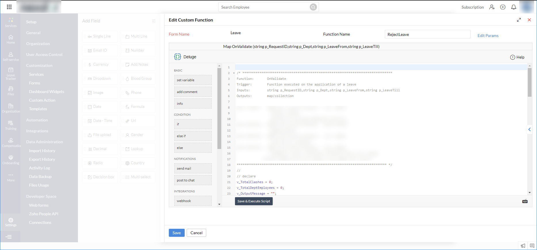
Task: Open the announcements megaphone icon
Action: click(x=523, y=246)
